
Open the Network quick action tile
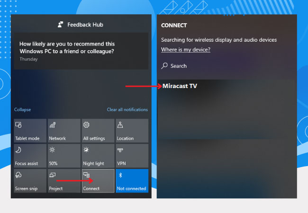64,131
